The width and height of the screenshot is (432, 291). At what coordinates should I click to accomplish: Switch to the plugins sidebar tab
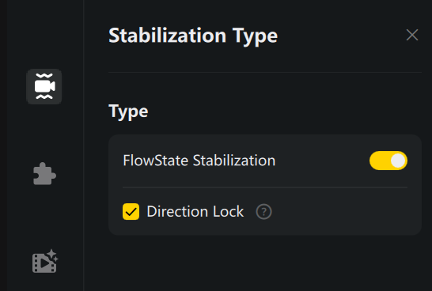pyautogui.click(x=44, y=173)
